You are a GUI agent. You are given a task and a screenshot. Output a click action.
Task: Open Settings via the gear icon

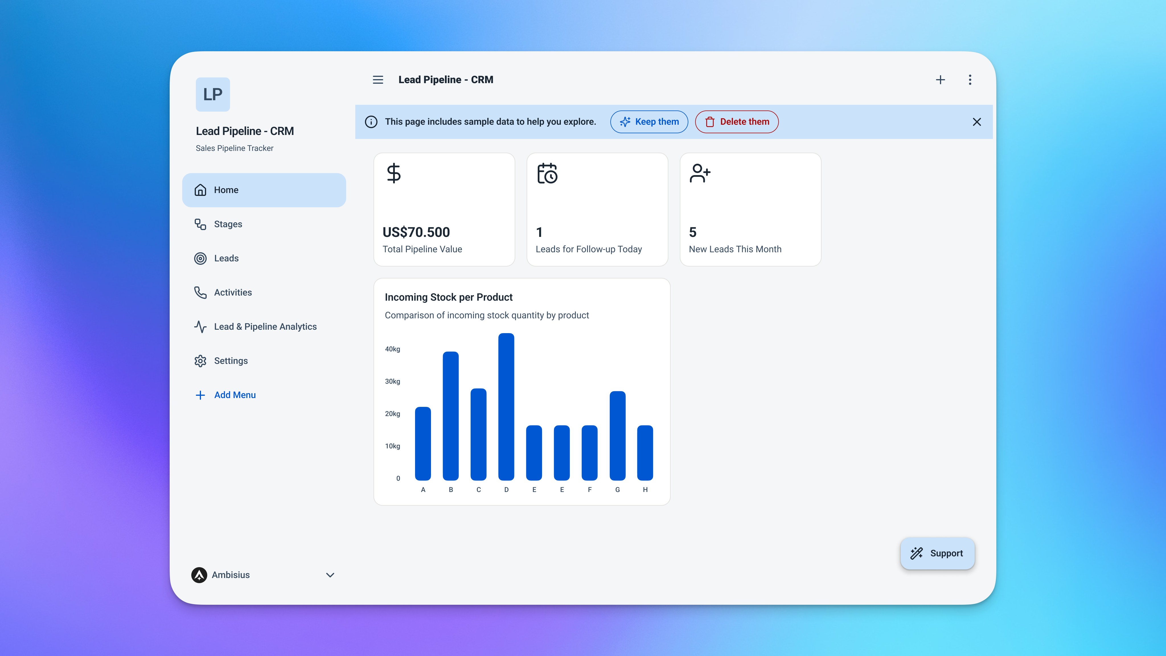pyautogui.click(x=200, y=360)
